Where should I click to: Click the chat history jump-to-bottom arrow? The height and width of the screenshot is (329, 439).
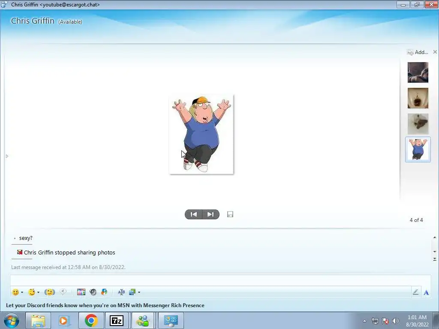click(x=435, y=259)
